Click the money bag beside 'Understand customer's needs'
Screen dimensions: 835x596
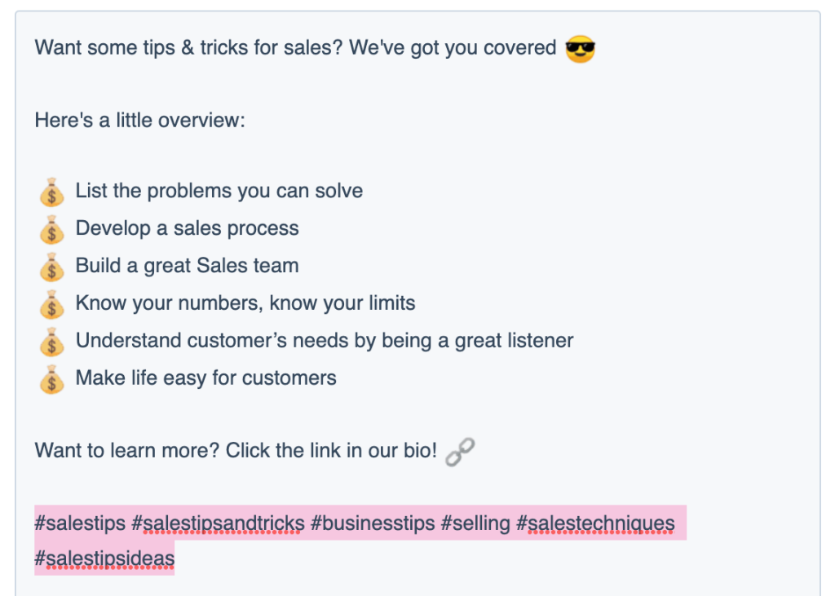tap(51, 342)
